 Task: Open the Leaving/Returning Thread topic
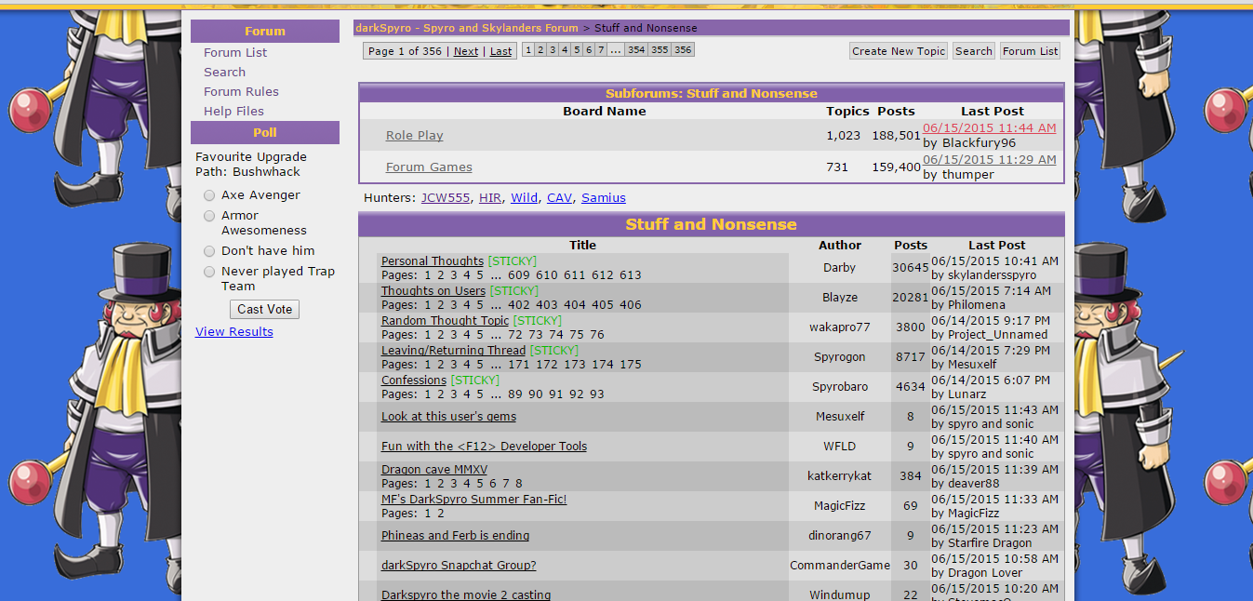coord(453,351)
